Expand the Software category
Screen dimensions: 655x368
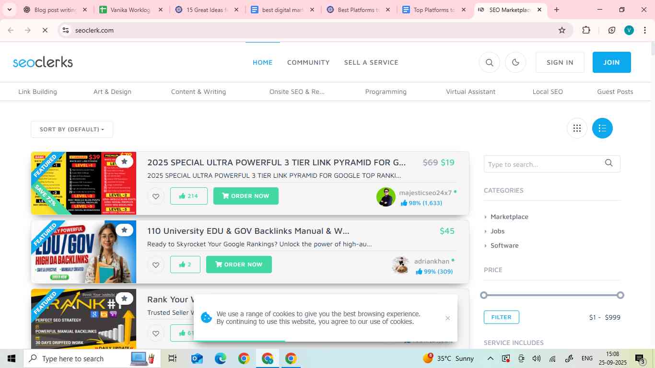(x=504, y=245)
